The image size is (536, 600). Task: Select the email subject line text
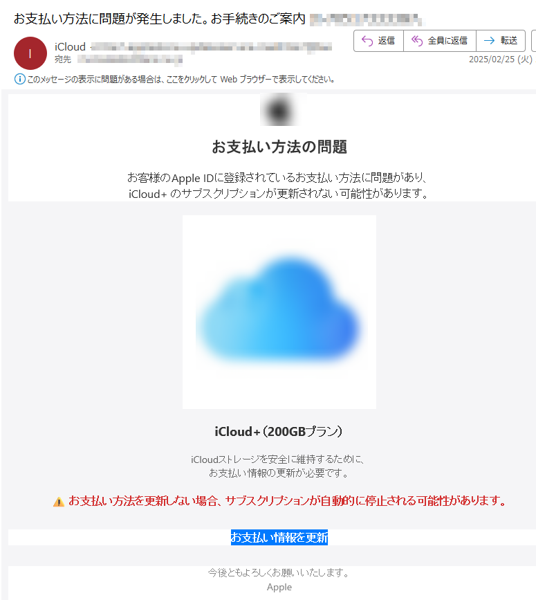click(160, 19)
